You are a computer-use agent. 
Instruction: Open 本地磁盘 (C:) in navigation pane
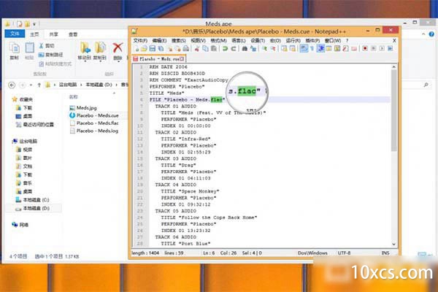tap(34, 199)
